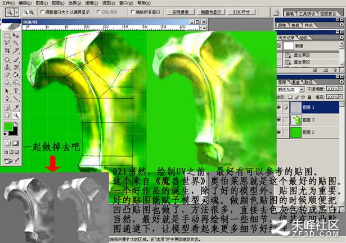Select the Line tool

pyautogui.click(x=16, y=99)
